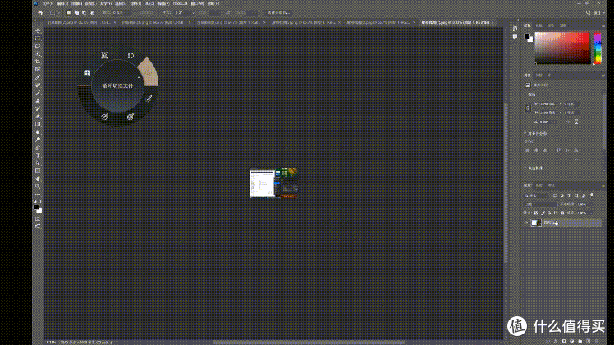Image resolution: width=614 pixels, height=345 pixels.
Task: Click the layer thumbnail in Layers panel
Action: pos(536,223)
